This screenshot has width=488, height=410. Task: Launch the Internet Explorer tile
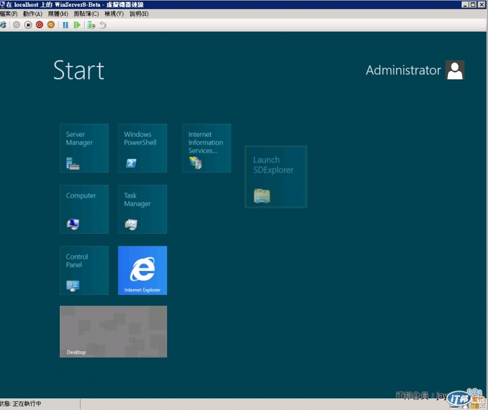coord(143,270)
